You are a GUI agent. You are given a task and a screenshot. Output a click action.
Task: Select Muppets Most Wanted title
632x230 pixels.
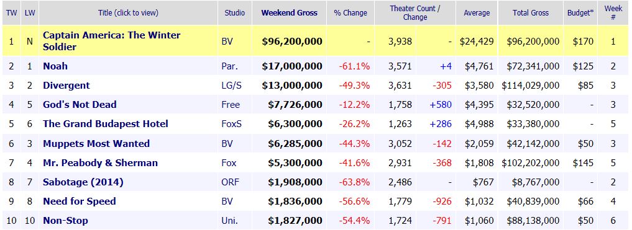(x=96, y=144)
